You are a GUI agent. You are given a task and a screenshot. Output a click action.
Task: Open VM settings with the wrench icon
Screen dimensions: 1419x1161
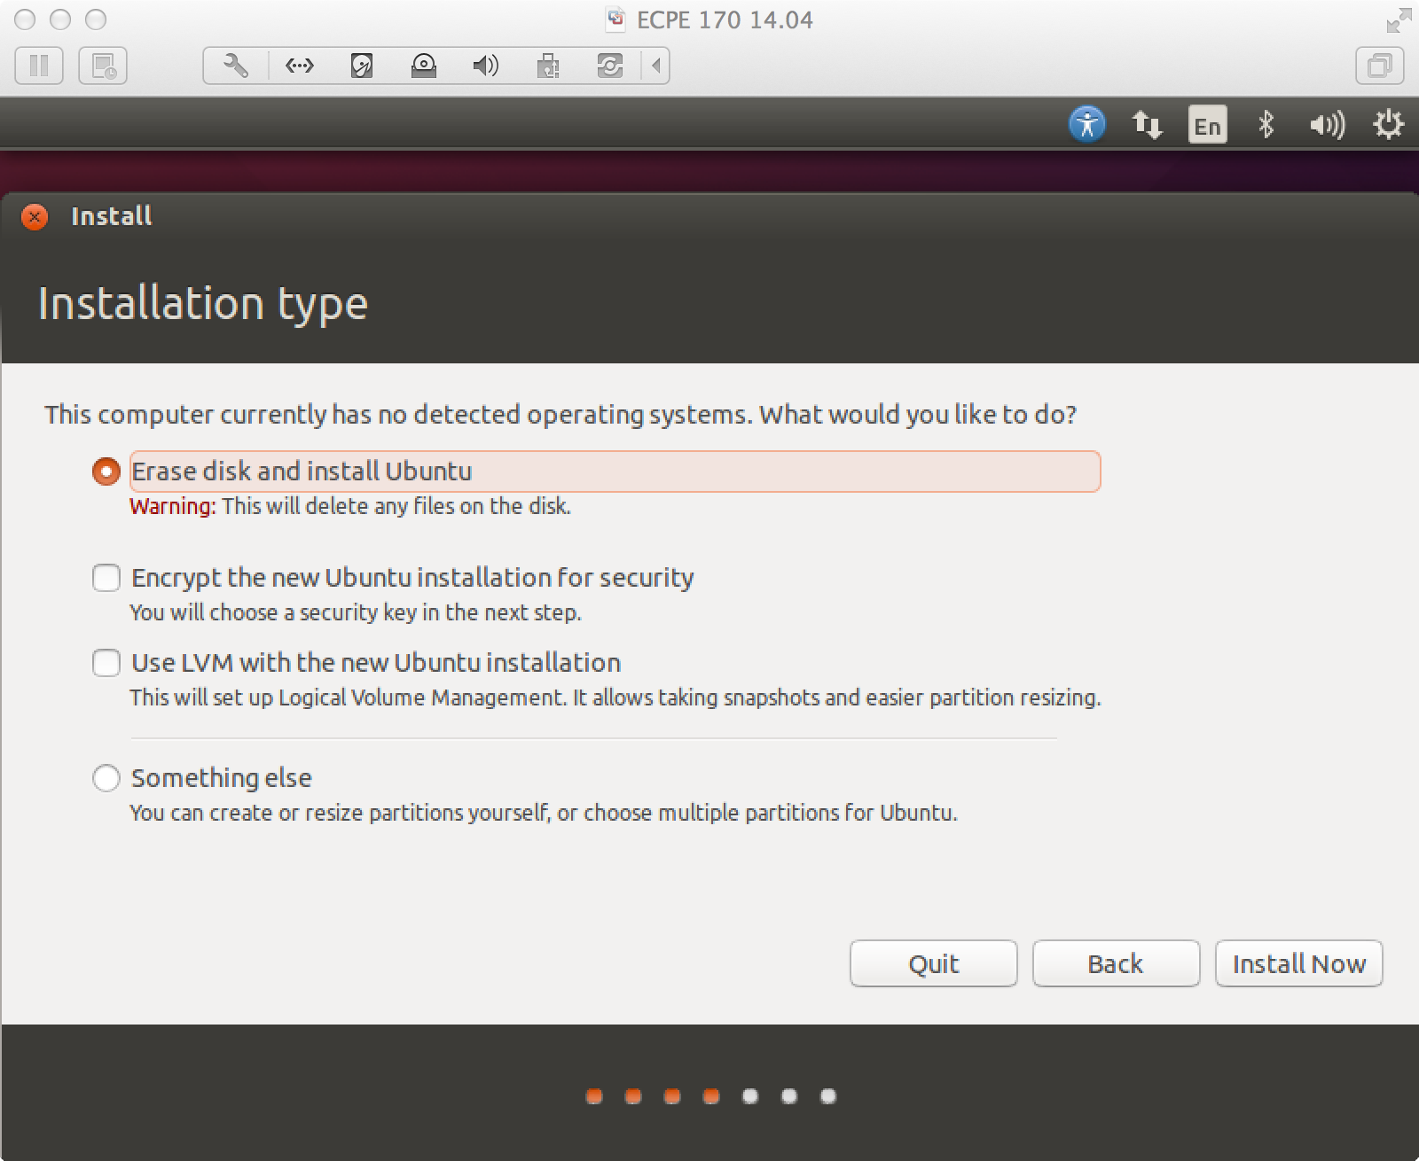234,66
